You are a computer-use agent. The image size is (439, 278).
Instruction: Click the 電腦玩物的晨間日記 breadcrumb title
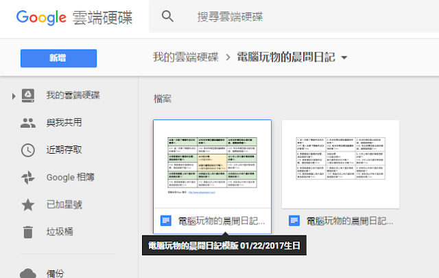pos(286,57)
